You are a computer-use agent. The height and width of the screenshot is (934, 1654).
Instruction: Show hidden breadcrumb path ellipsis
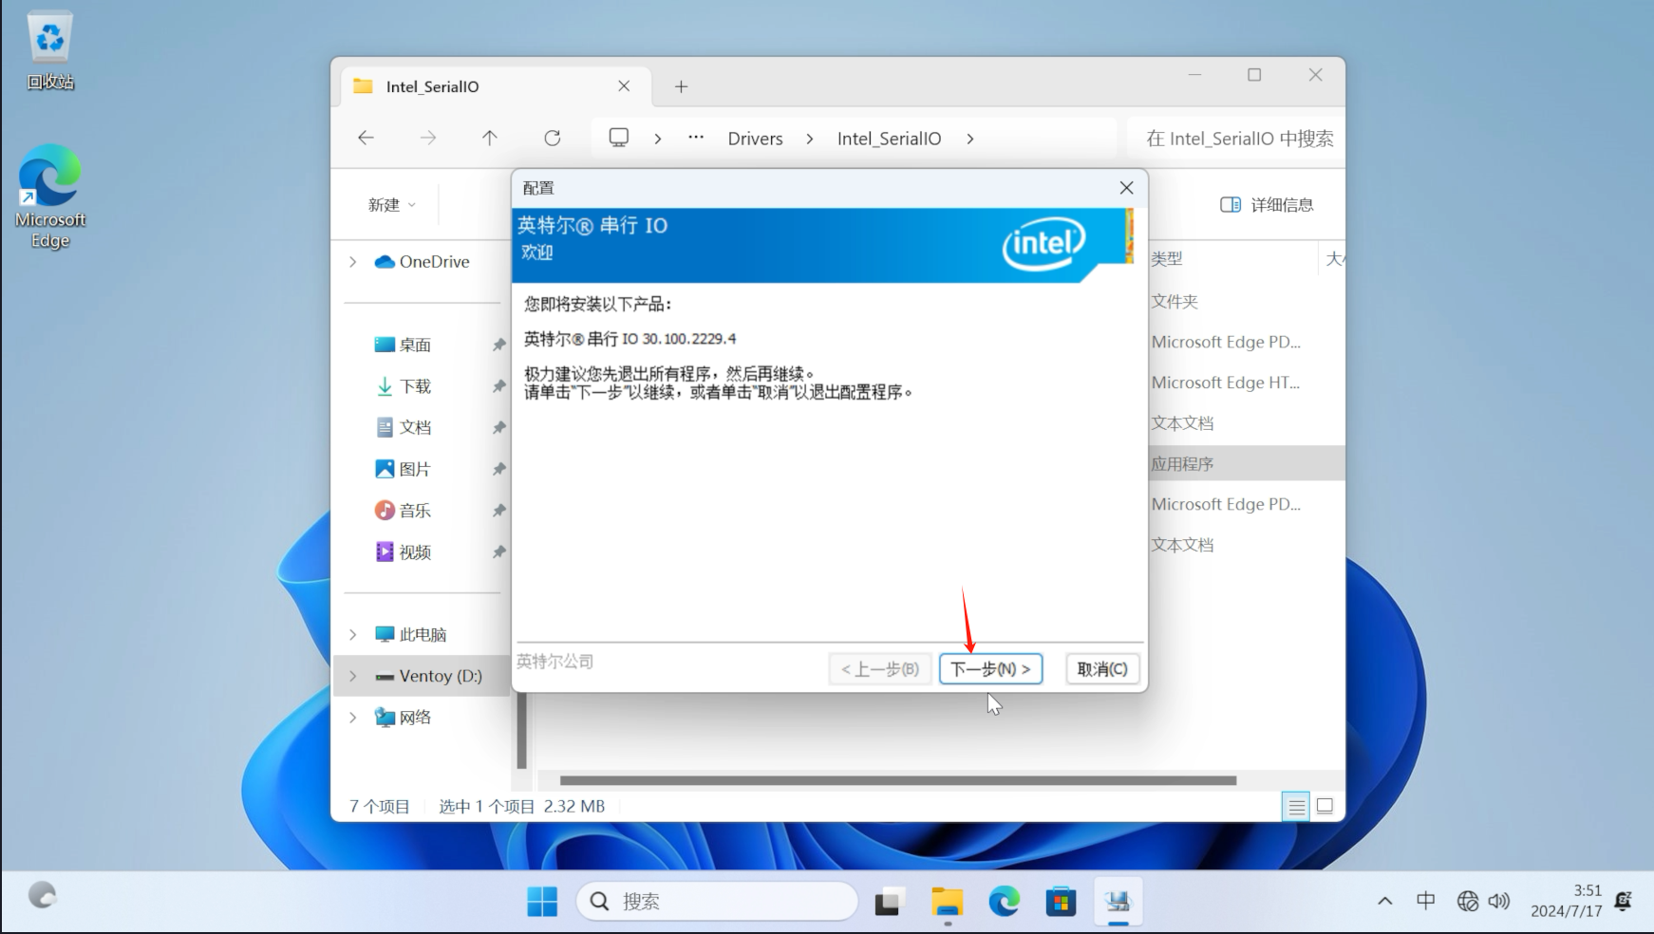coord(696,138)
